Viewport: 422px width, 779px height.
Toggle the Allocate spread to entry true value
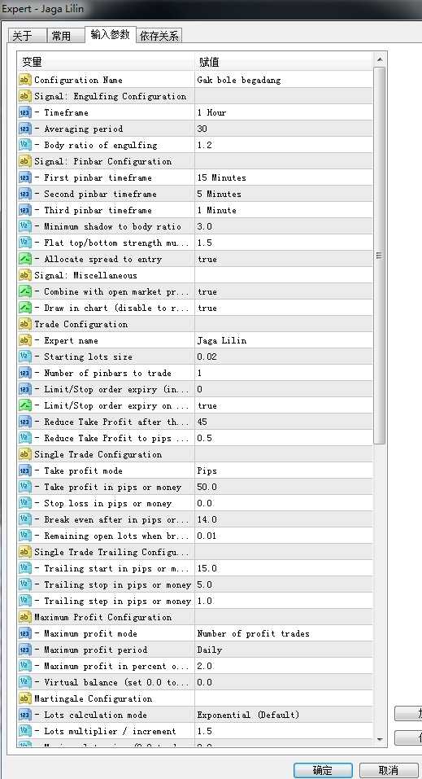point(283,259)
